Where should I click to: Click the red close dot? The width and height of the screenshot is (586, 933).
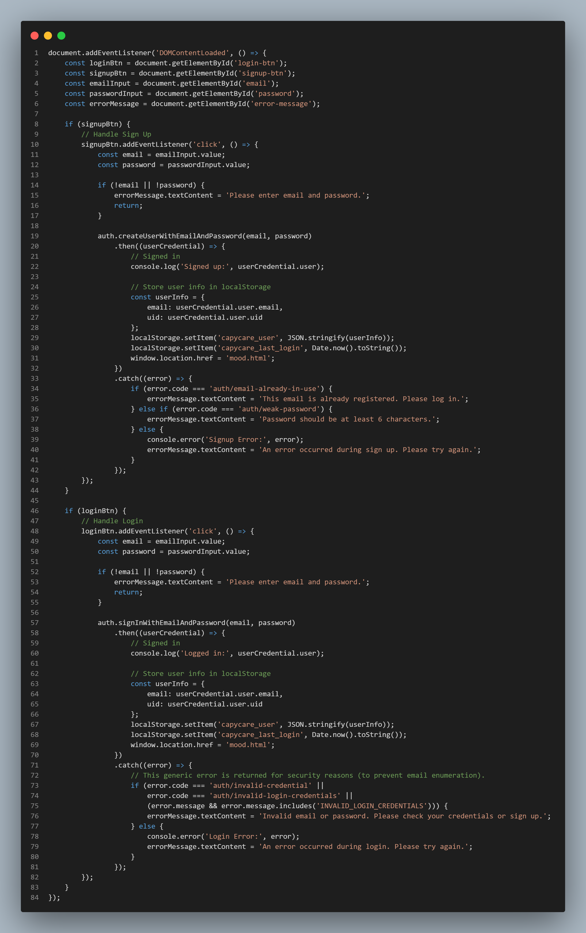click(35, 36)
